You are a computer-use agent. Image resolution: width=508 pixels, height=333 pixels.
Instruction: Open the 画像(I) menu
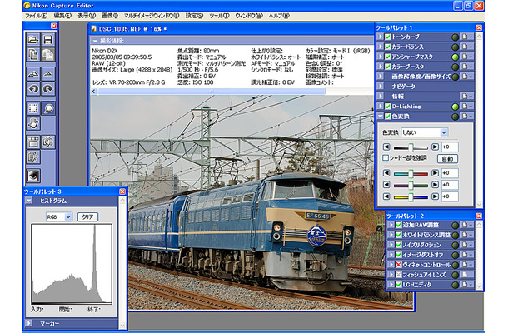tap(110, 16)
